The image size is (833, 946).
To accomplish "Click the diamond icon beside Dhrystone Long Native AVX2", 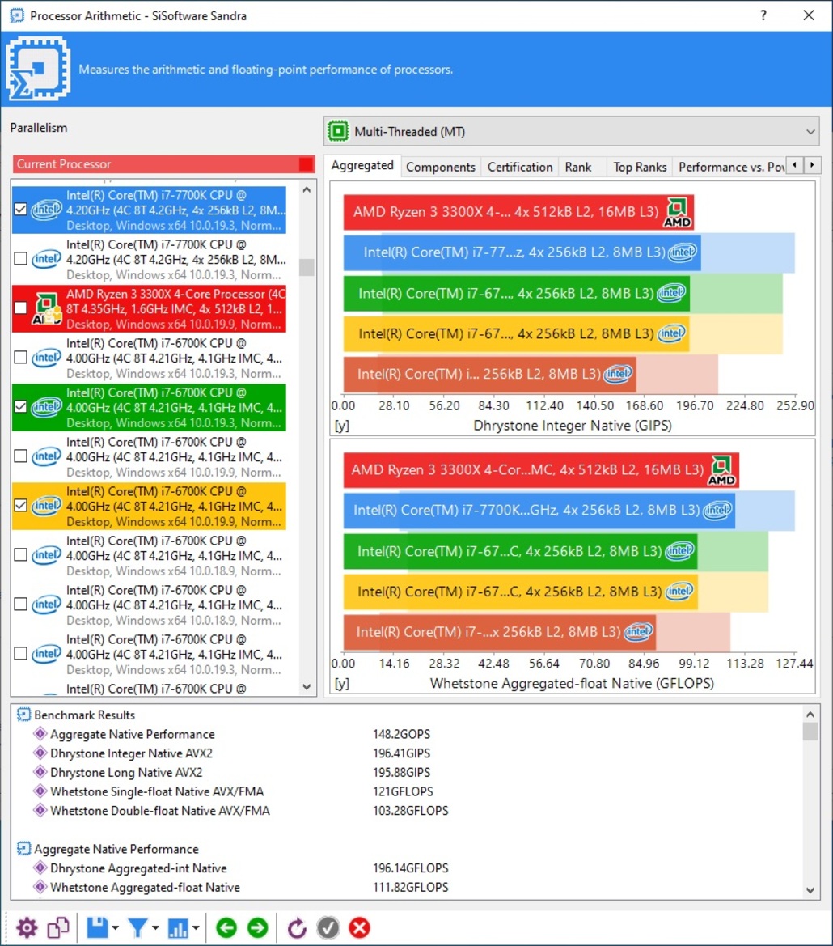I will [x=40, y=772].
